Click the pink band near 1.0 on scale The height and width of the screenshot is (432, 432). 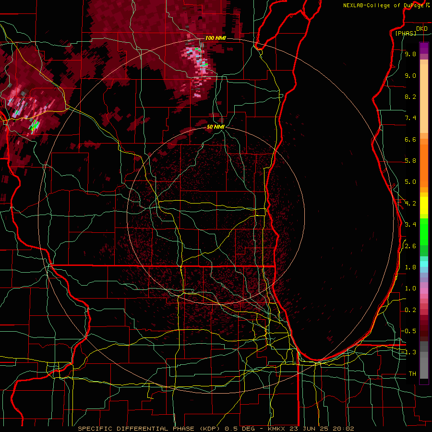424,291
